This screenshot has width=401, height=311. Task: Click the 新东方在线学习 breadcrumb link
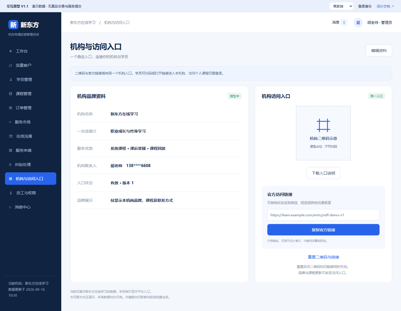tap(83, 23)
